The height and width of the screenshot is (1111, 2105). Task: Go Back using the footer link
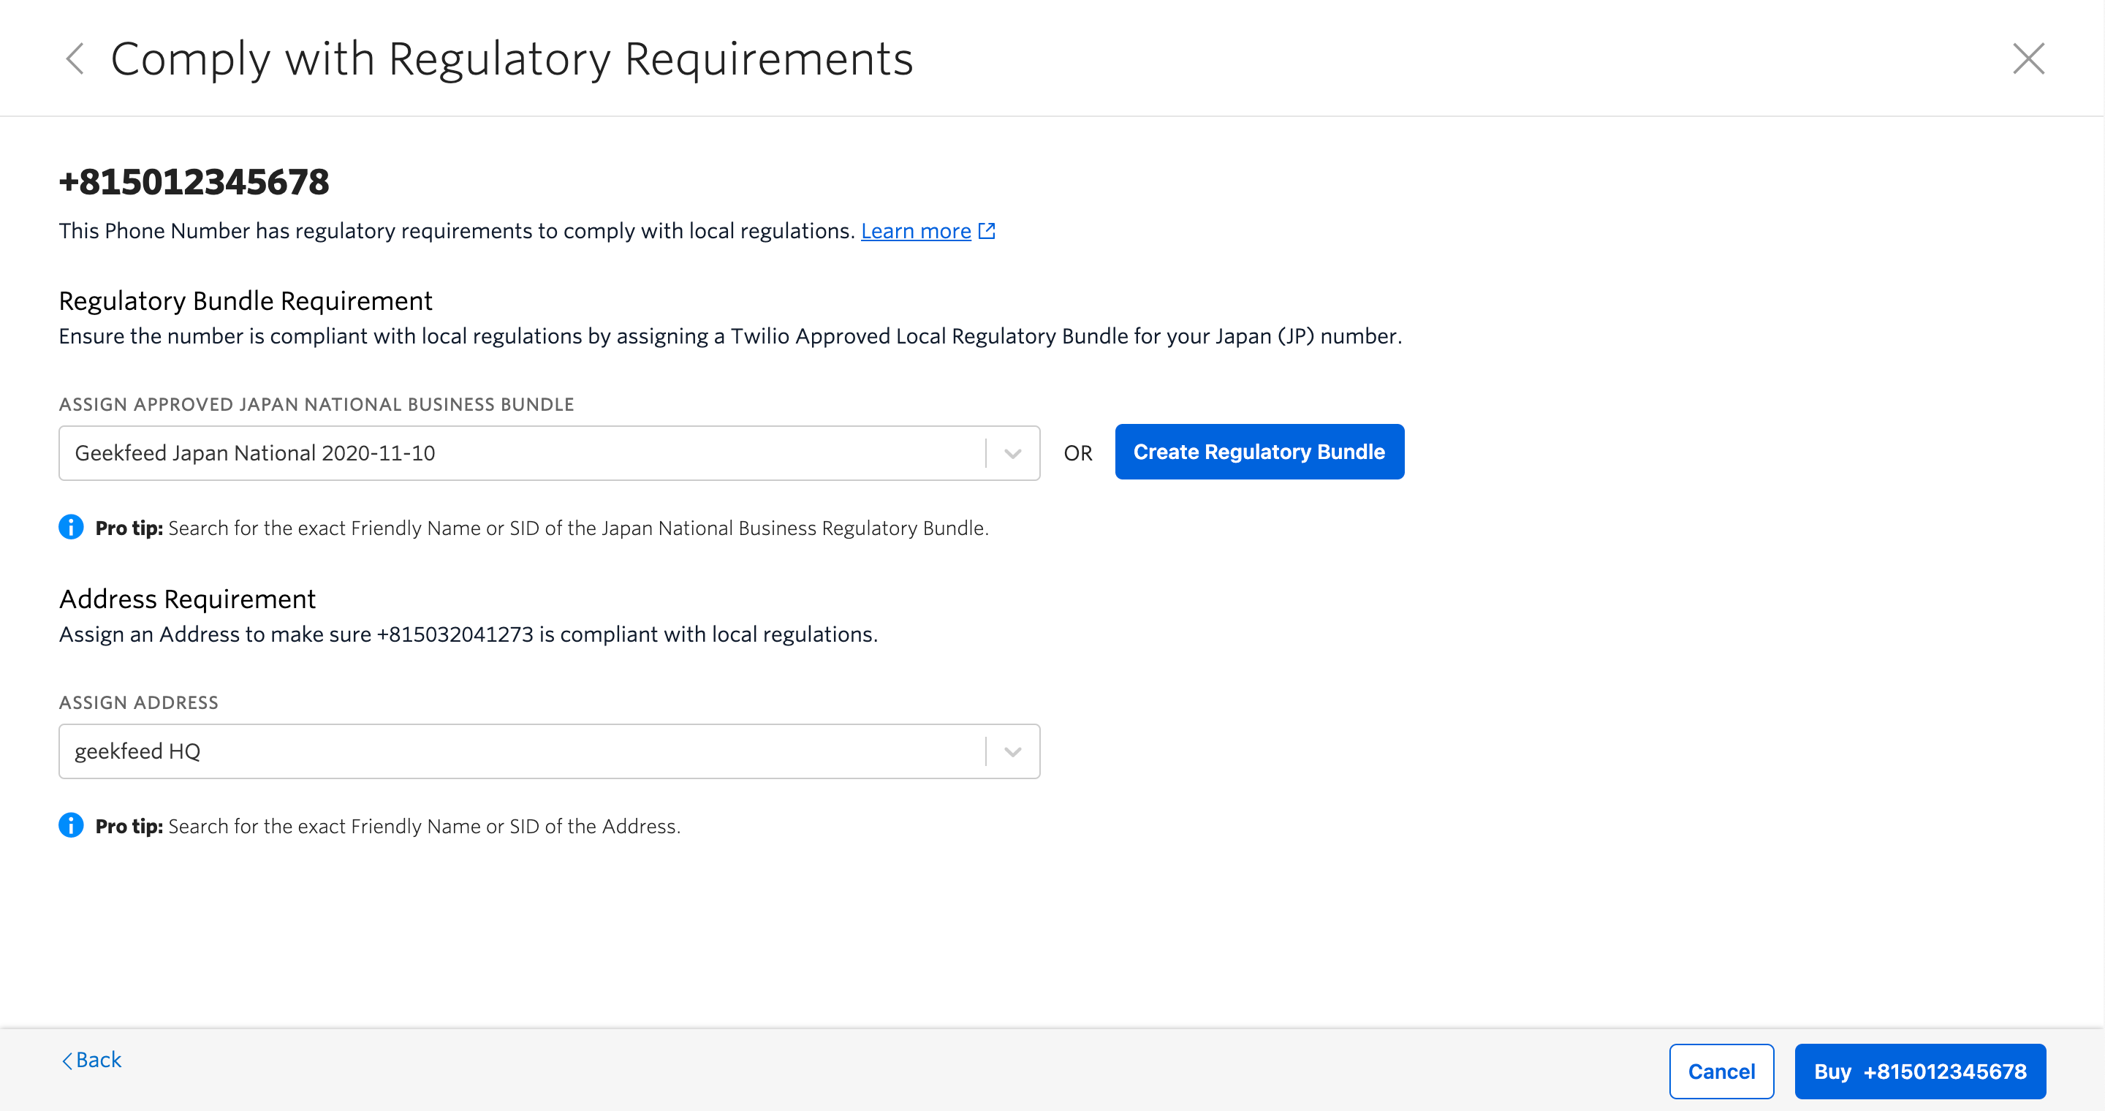(91, 1060)
